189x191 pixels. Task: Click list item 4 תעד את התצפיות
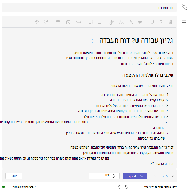121,111
